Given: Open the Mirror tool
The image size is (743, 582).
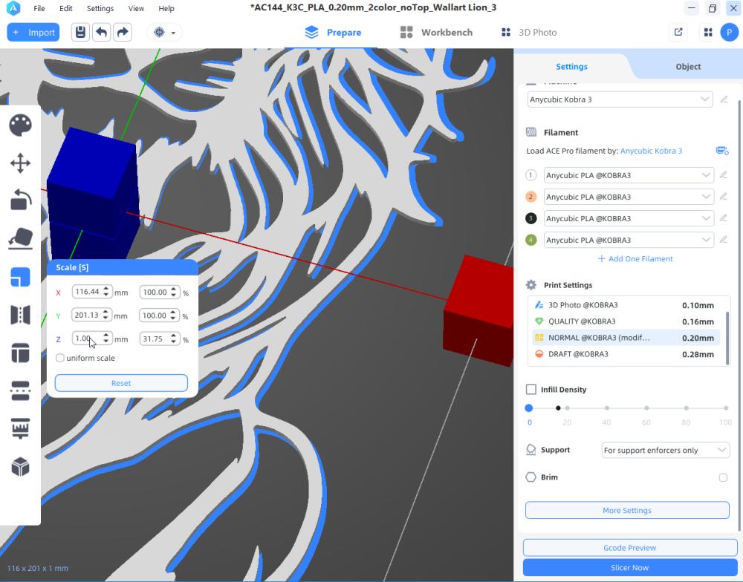Looking at the screenshot, I should coord(20,315).
